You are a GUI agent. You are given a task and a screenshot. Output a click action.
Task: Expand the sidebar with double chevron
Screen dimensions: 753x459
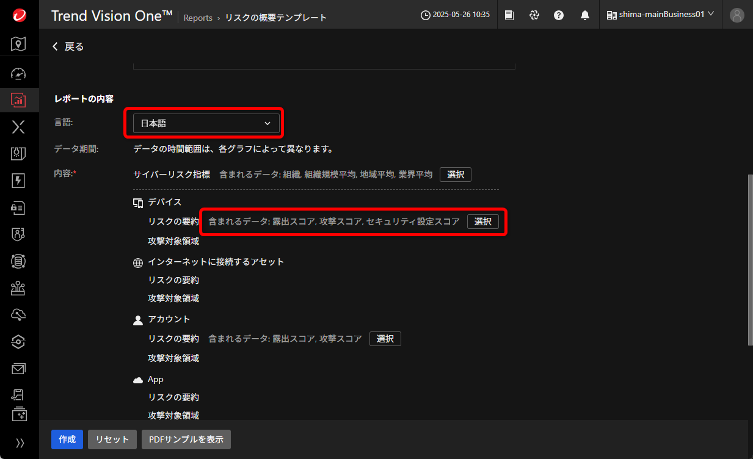pyautogui.click(x=20, y=443)
